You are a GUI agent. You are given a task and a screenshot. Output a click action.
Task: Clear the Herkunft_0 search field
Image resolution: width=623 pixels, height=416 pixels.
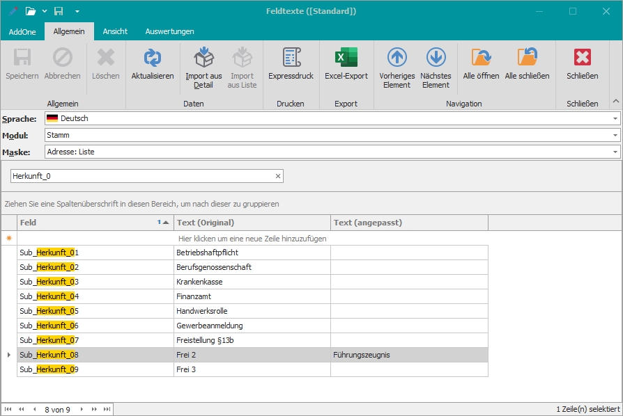[x=278, y=177]
